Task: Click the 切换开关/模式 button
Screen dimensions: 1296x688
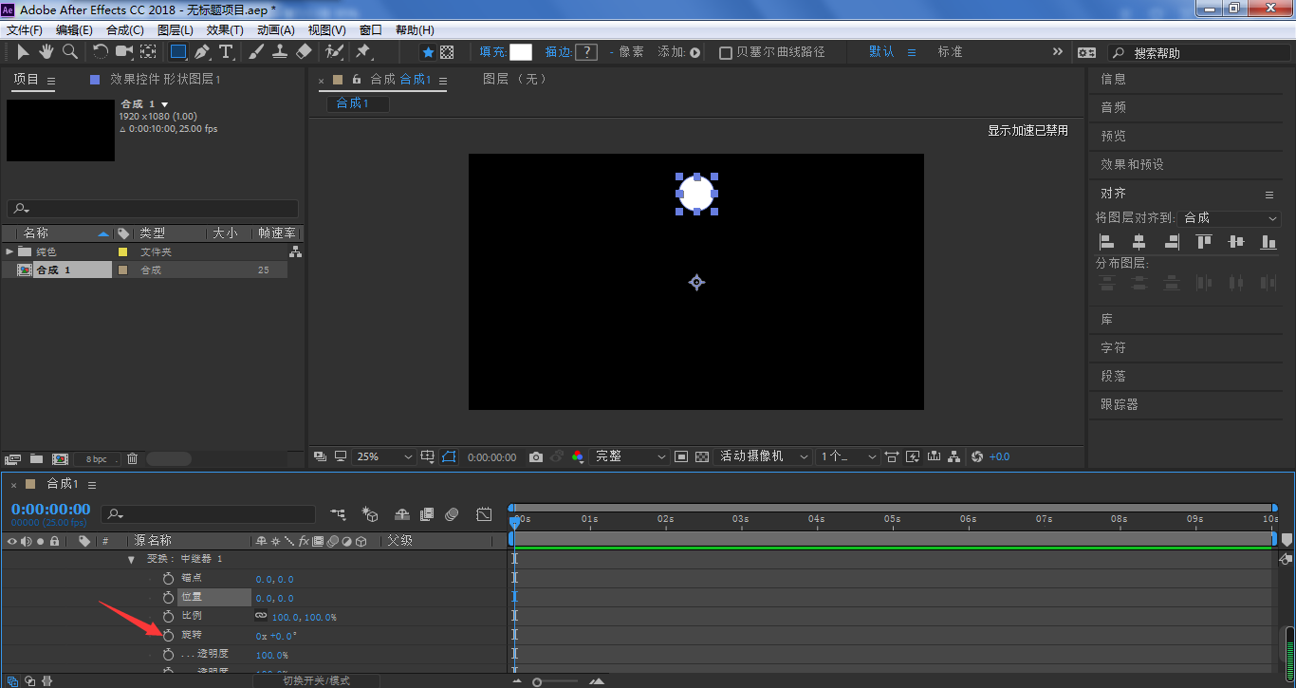Action: (316, 680)
